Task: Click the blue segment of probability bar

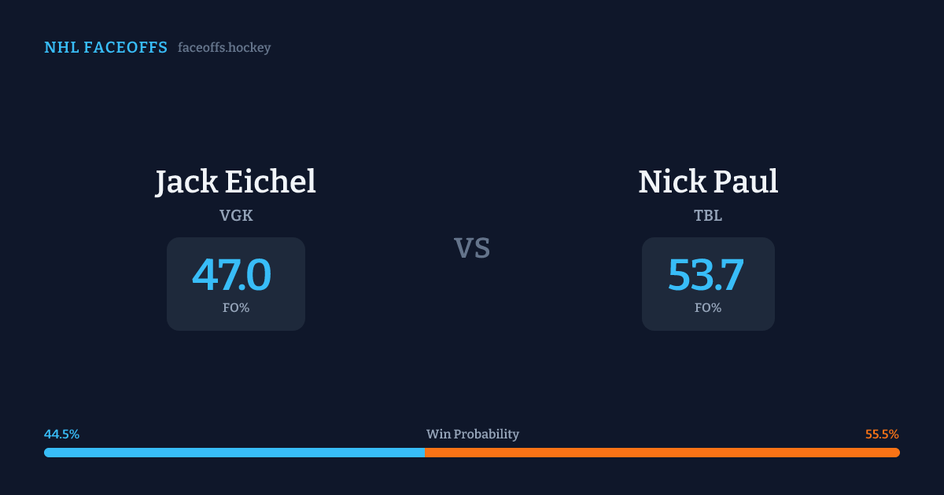Action: pos(234,453)
